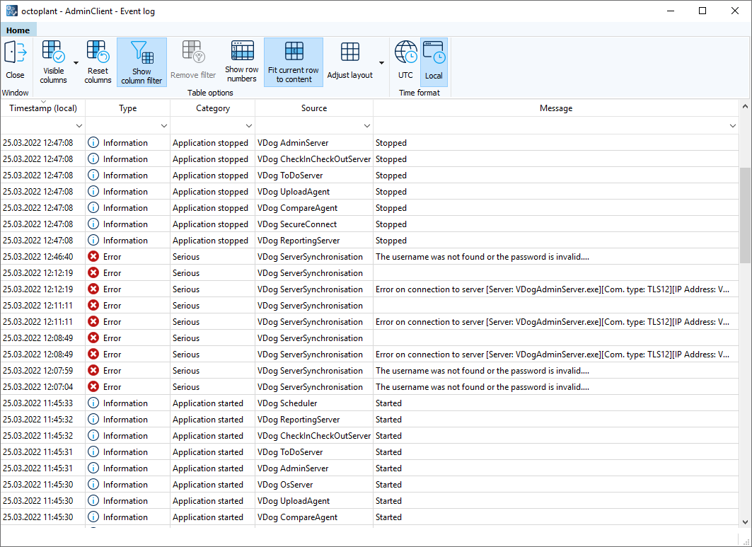Viewport: 752px width, 547px height.
Task: Switch time format to UTC
Action: pyautogui.click(x=405, y=60)
